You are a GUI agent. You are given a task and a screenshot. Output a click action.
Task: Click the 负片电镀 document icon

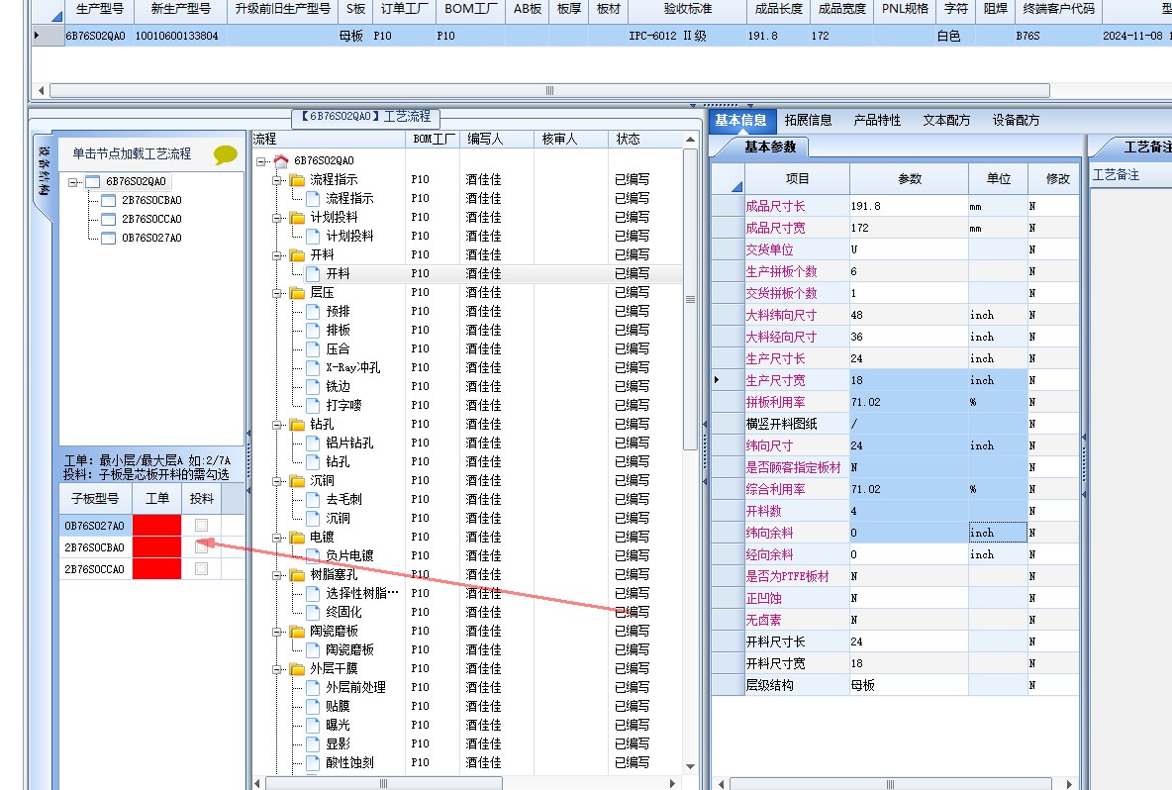pyautogui.click(x=314, y=556)
